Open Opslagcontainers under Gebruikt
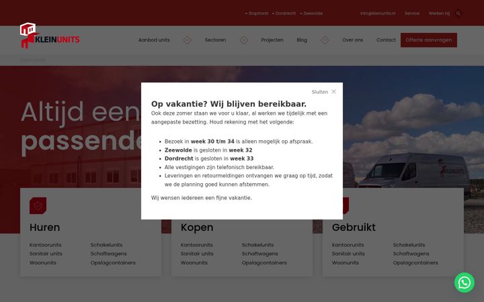The width and height of the screenshot is (484, 302). (415, 263)
